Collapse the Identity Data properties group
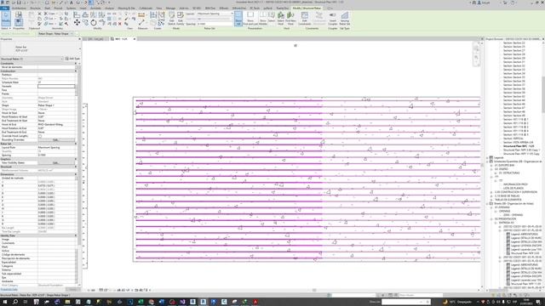Viewport: 545px width, 306px height. 76,235
